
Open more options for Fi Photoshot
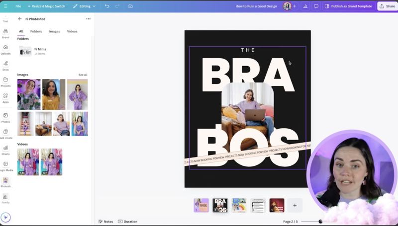coord(89,19)
